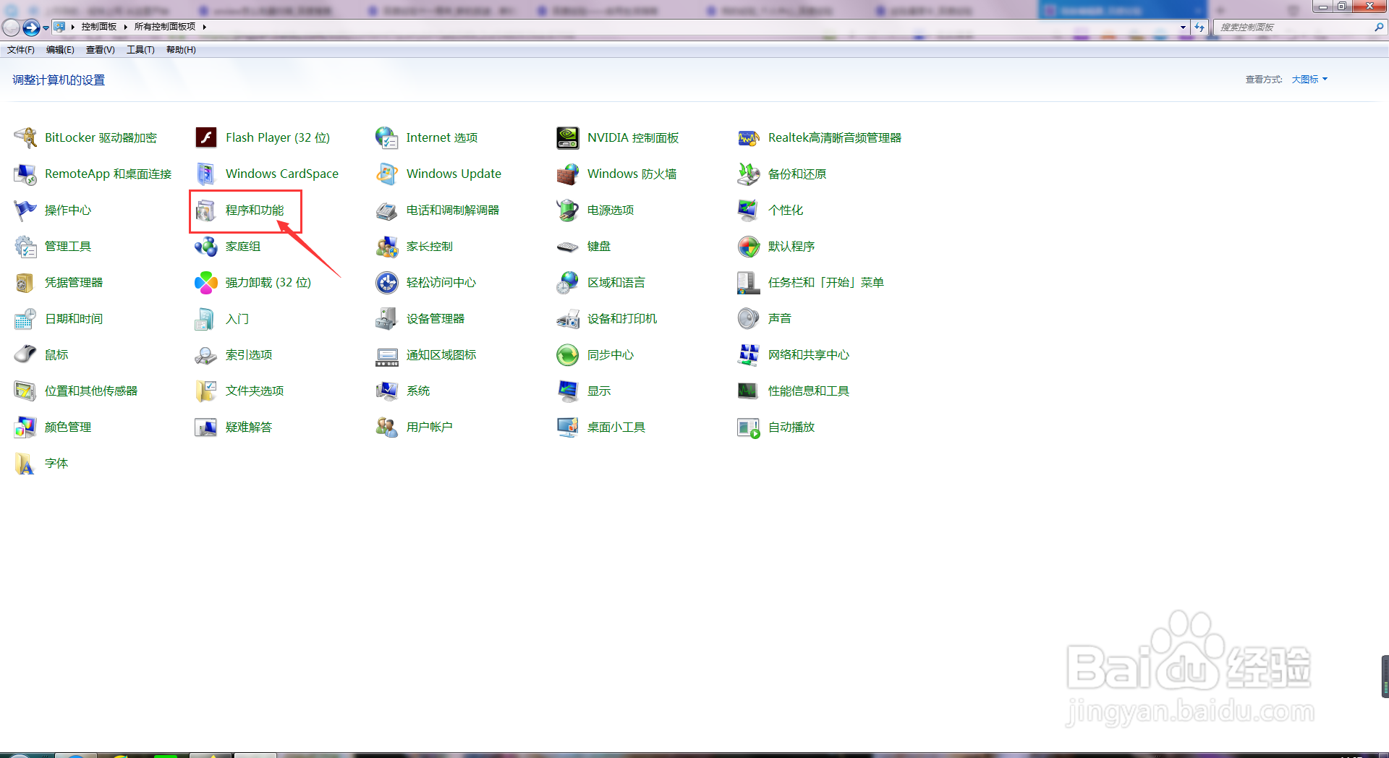1389x758 pixels.
Task: Open the 颜色管理 link
Action: tap(68, 427)
